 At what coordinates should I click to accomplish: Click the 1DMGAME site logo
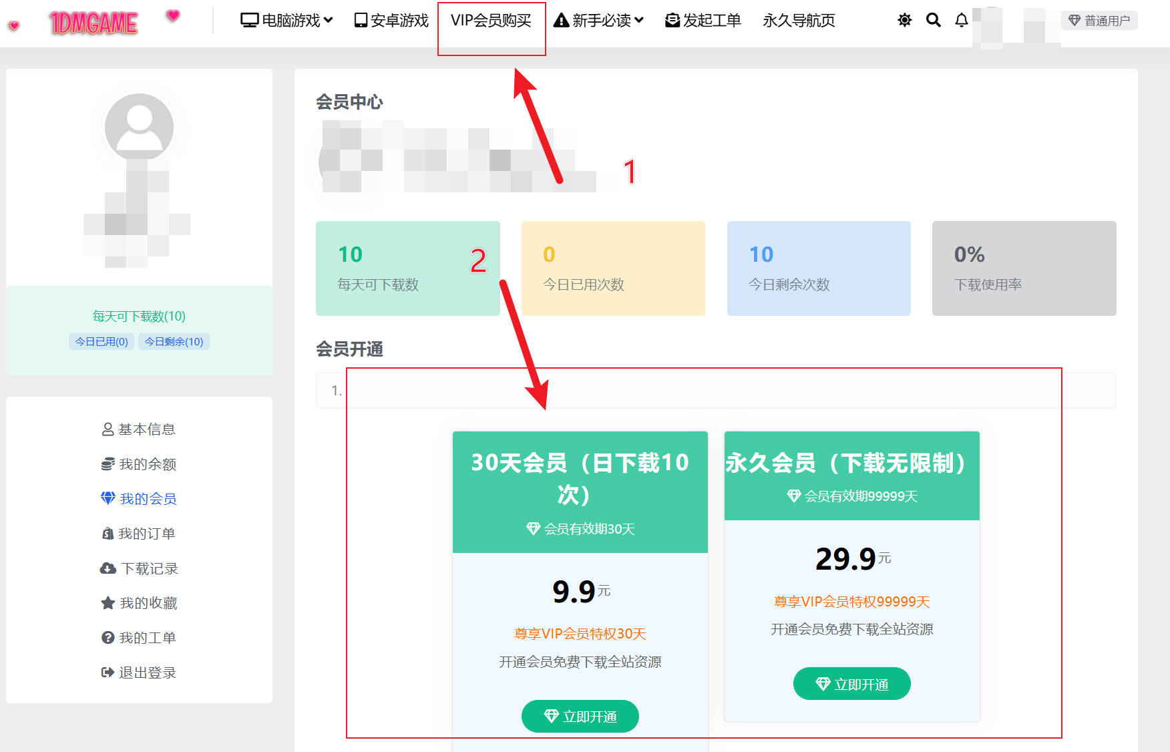coord(93,23)
